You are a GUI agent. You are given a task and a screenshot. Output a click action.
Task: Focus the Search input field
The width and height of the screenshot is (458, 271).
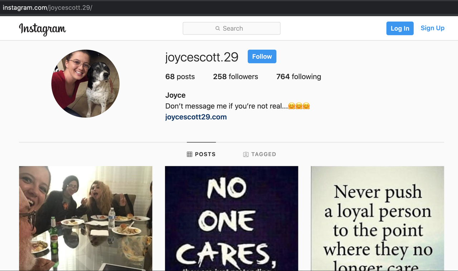coord(232,29)
